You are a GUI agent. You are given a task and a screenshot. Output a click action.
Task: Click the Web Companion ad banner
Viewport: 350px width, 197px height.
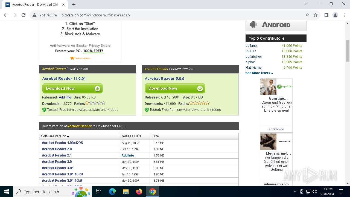(80, 41)
